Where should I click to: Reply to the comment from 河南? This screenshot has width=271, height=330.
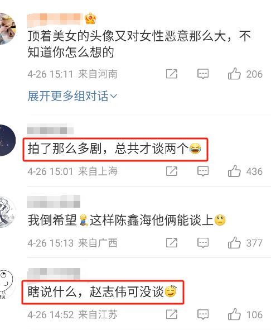[x=203, y=74]
